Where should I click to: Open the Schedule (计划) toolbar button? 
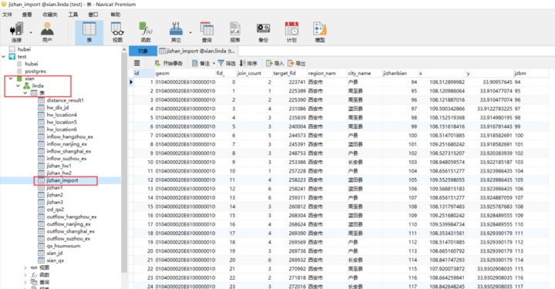tap(291, 32)
